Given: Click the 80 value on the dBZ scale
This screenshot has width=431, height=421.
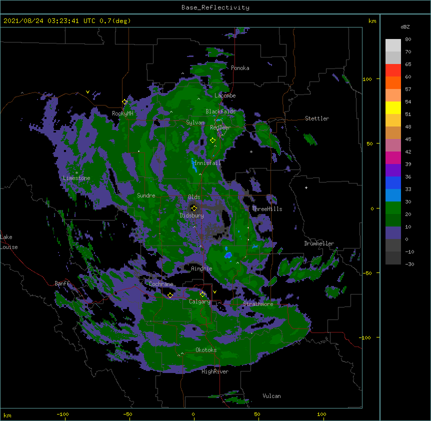Looking at the screenshot, I should [x=408, y=39].
